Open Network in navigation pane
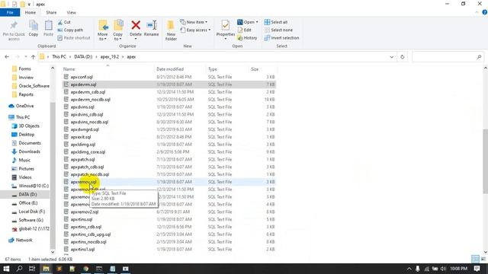488x274 pixels. (x=24, y=241)
